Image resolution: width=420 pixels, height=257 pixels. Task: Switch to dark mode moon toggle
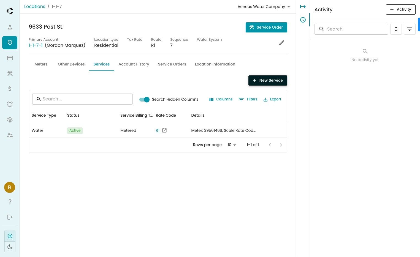pyautogui.click(x=10, y=247)
